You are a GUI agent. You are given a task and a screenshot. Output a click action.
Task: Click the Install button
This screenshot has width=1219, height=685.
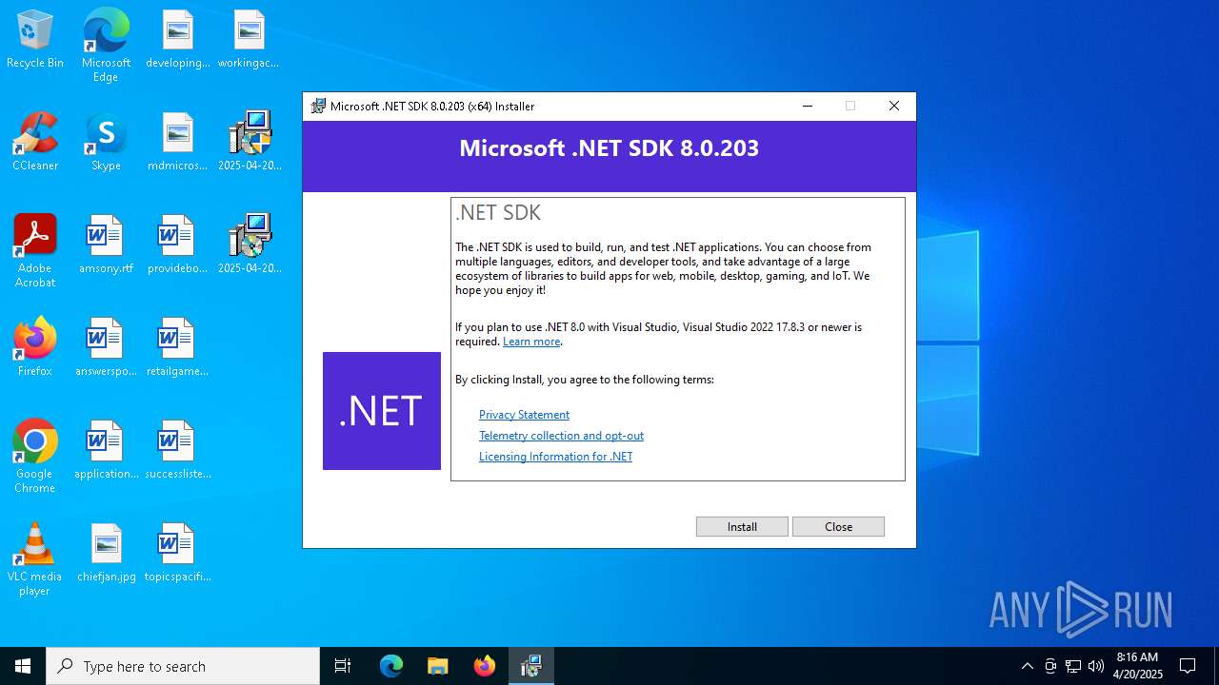click(x=742, y=526)
